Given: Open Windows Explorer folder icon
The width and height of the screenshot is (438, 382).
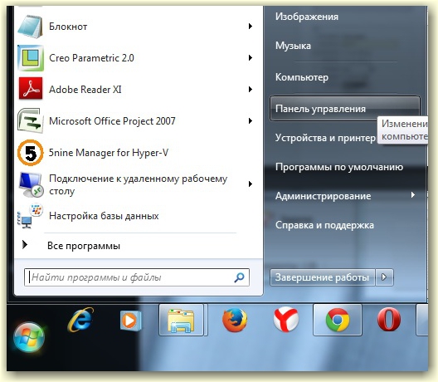Looking at the screenshot, I should pyautogui.click(x=181, y=321).
